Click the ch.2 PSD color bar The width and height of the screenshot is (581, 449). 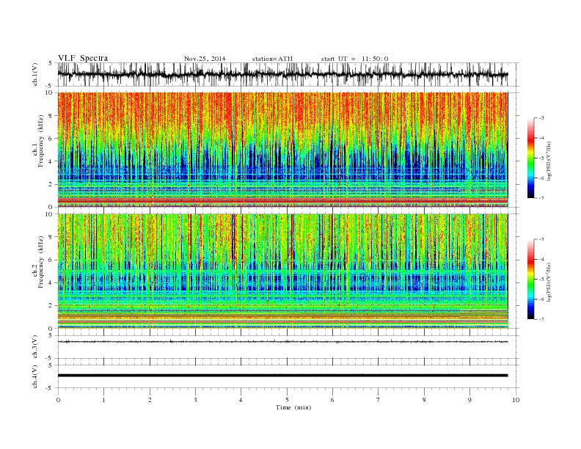pos(530,279)
